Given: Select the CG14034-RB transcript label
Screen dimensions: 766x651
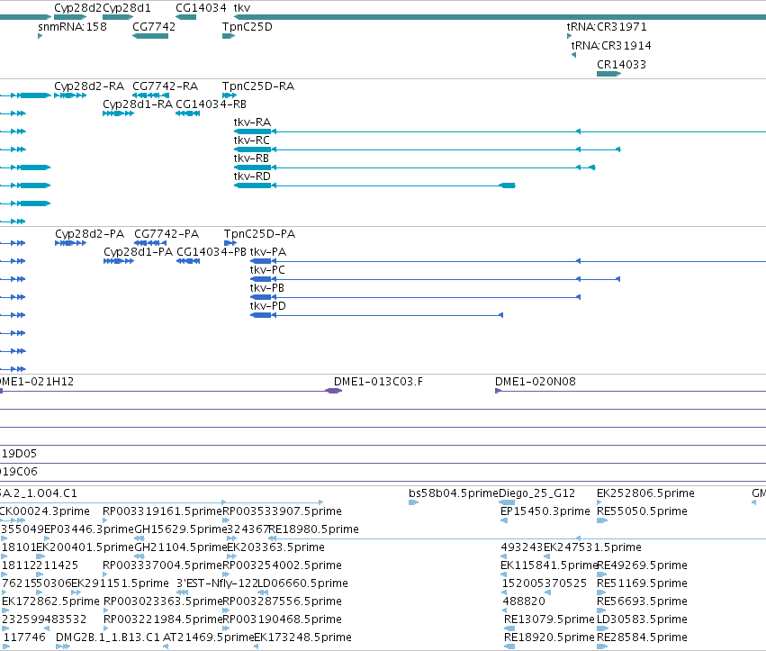Looking at the screenshot, I should coord(211,104).
